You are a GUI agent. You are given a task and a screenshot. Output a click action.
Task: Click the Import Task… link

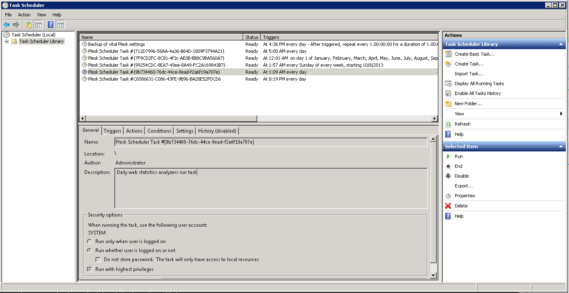[x=469, y=74]
